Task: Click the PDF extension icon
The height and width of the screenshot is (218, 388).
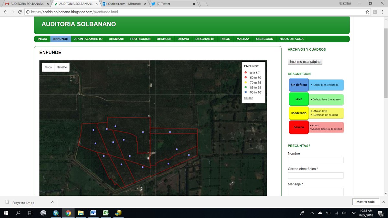Action: coord(375,12)
